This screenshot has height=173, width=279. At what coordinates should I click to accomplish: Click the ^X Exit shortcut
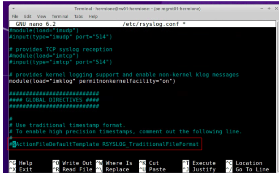[21, 169]
